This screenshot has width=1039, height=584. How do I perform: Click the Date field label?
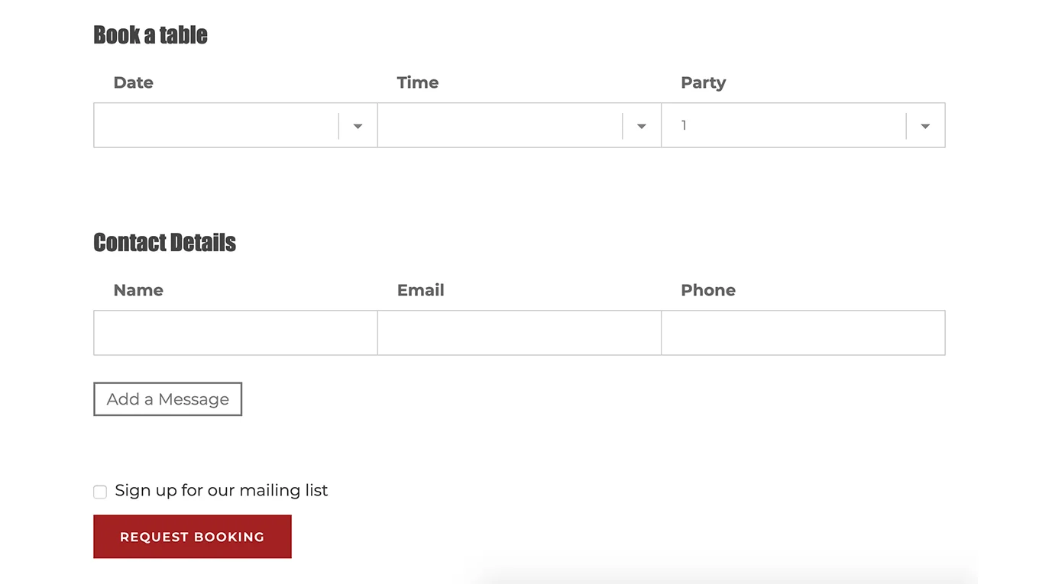pyautogui.click(x=133, y=82)
